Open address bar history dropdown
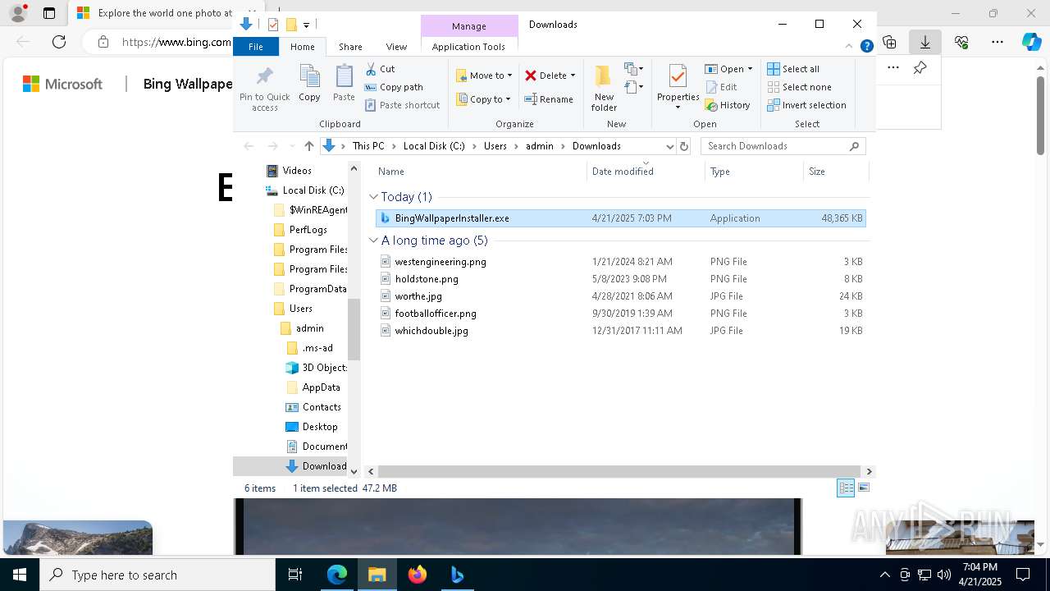 pyautogui.click(x=669, y=146)
